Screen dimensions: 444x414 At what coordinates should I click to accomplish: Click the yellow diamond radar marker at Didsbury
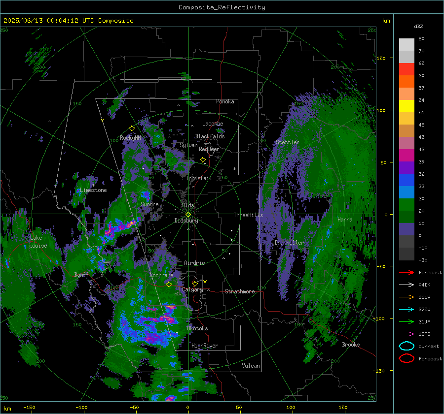click(x=188, y=214)
